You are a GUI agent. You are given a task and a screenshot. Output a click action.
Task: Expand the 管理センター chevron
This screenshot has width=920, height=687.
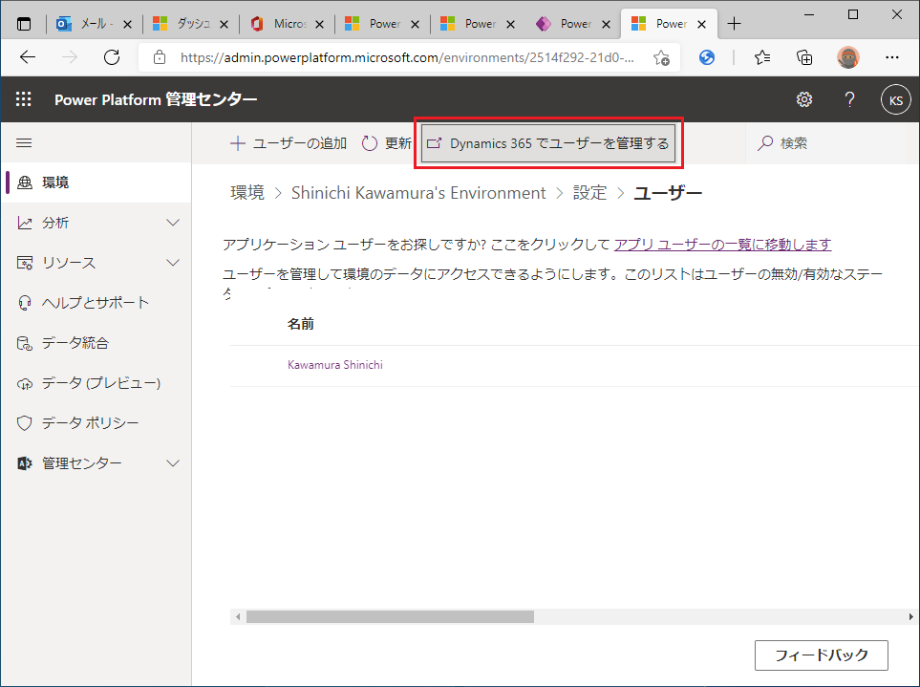[x=173, y=462]
